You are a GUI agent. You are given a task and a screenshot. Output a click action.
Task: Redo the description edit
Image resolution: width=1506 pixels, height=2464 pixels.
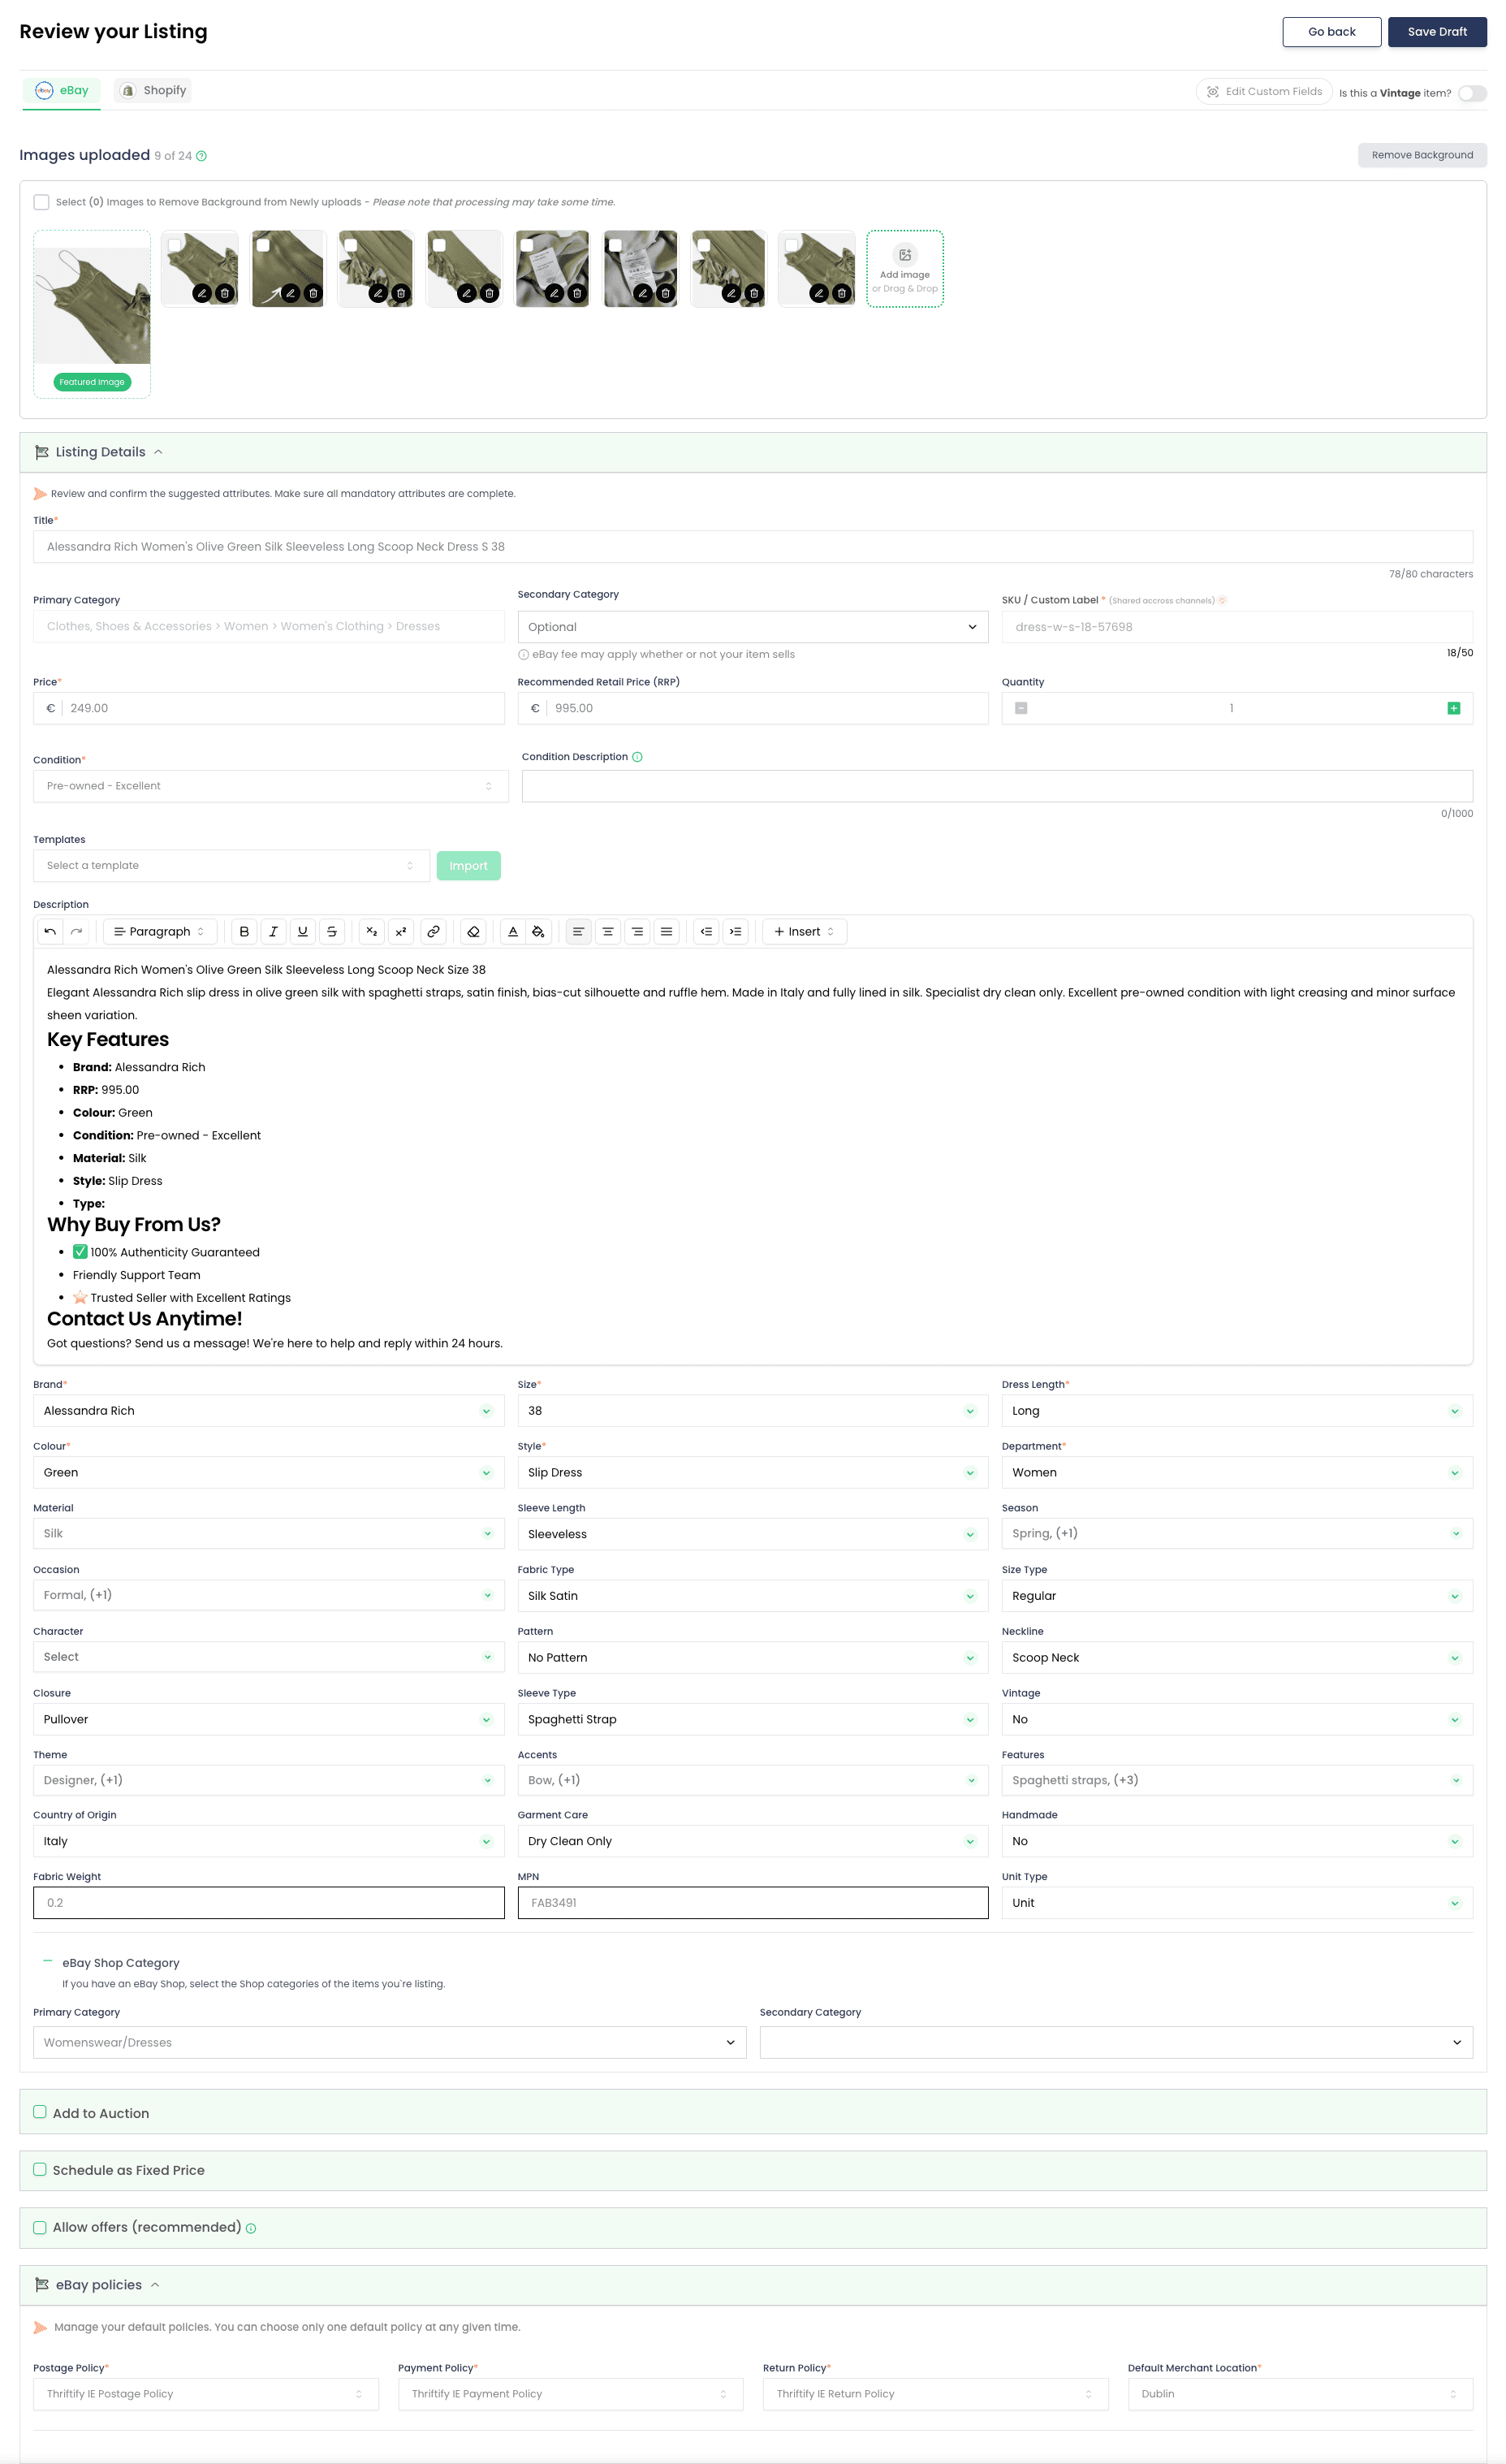point(77,931)
